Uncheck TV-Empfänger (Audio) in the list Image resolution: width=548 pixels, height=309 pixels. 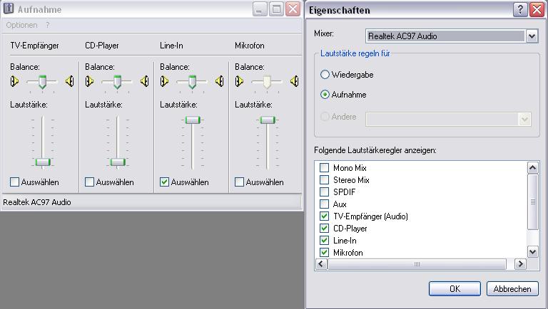pyautogui.click(x=325, y=216)
